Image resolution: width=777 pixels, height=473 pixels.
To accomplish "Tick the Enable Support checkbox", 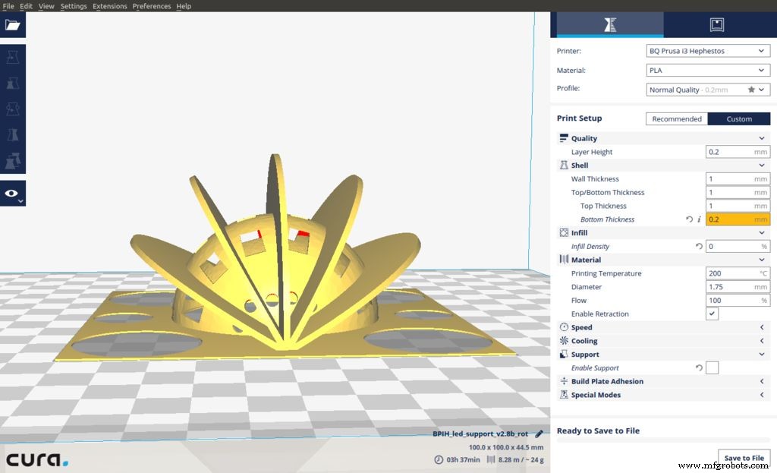I will pos(712,368).
